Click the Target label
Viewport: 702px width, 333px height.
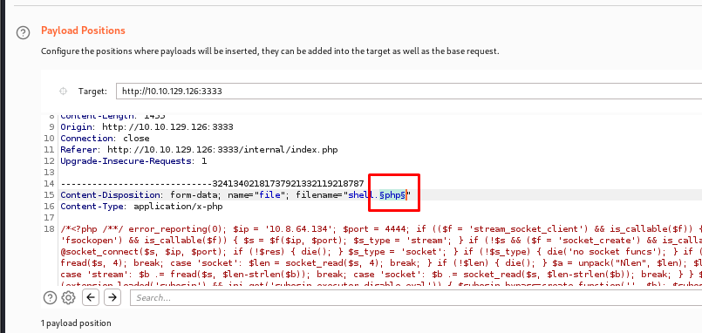(92, 92)
